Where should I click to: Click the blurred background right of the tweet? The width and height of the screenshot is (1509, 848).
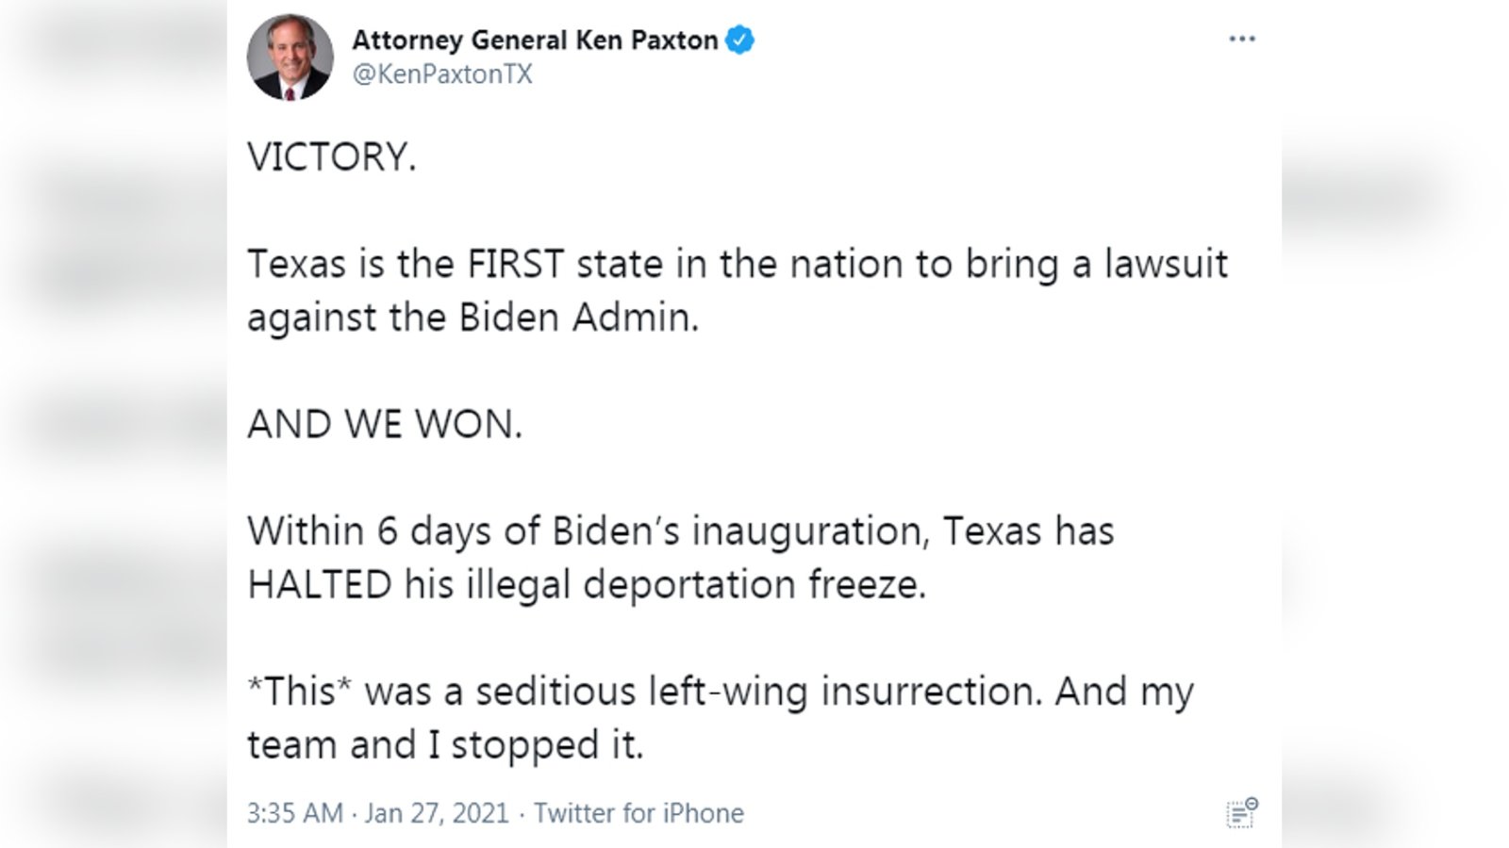coord(1394,424)
